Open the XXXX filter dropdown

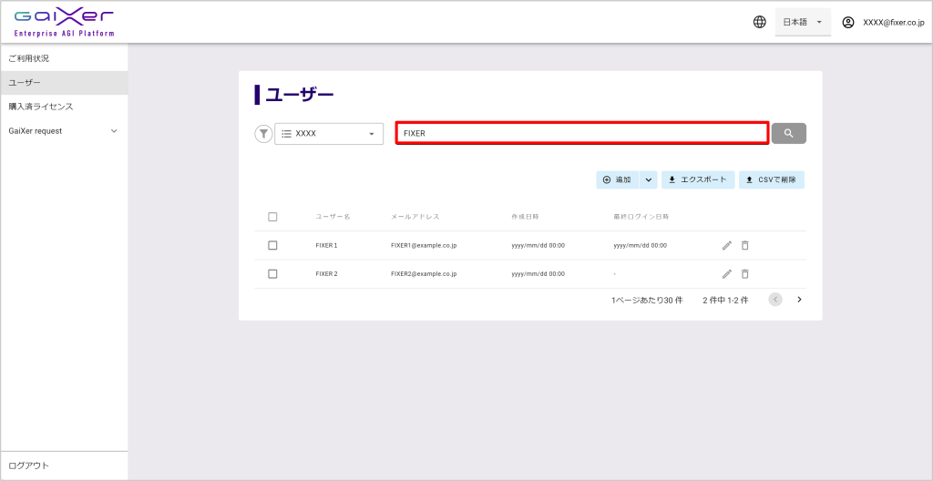(x=328, y=134)
